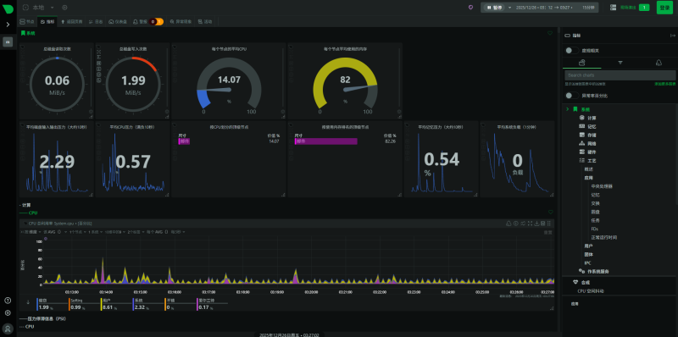
Task: Select 中央处理器 in the metrics tree
Action: [x=602, y=186]
